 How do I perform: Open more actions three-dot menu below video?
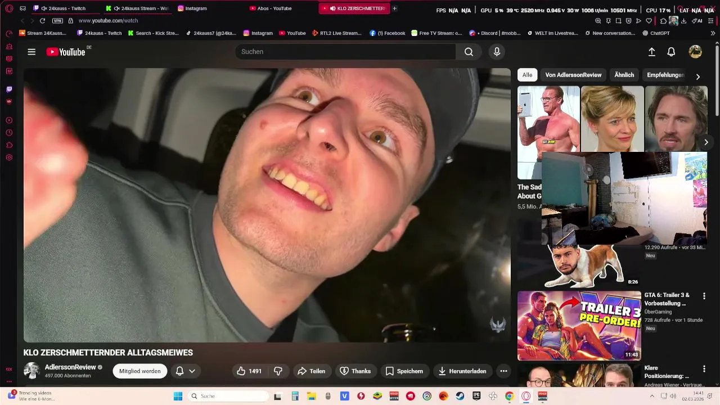[x=503, y=371]
